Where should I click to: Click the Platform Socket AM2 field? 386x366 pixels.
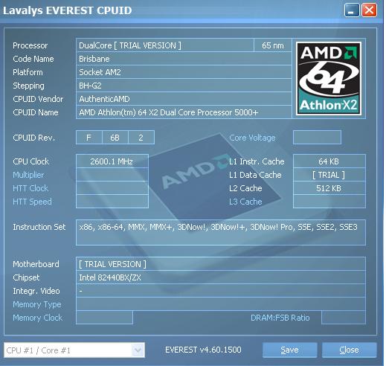[x=184, y=72]
